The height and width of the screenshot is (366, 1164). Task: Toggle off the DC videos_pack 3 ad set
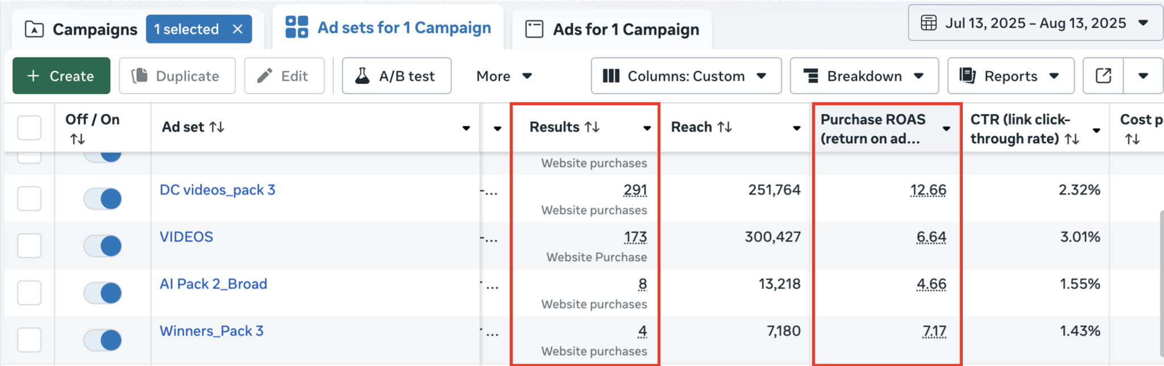coord(103,199)
